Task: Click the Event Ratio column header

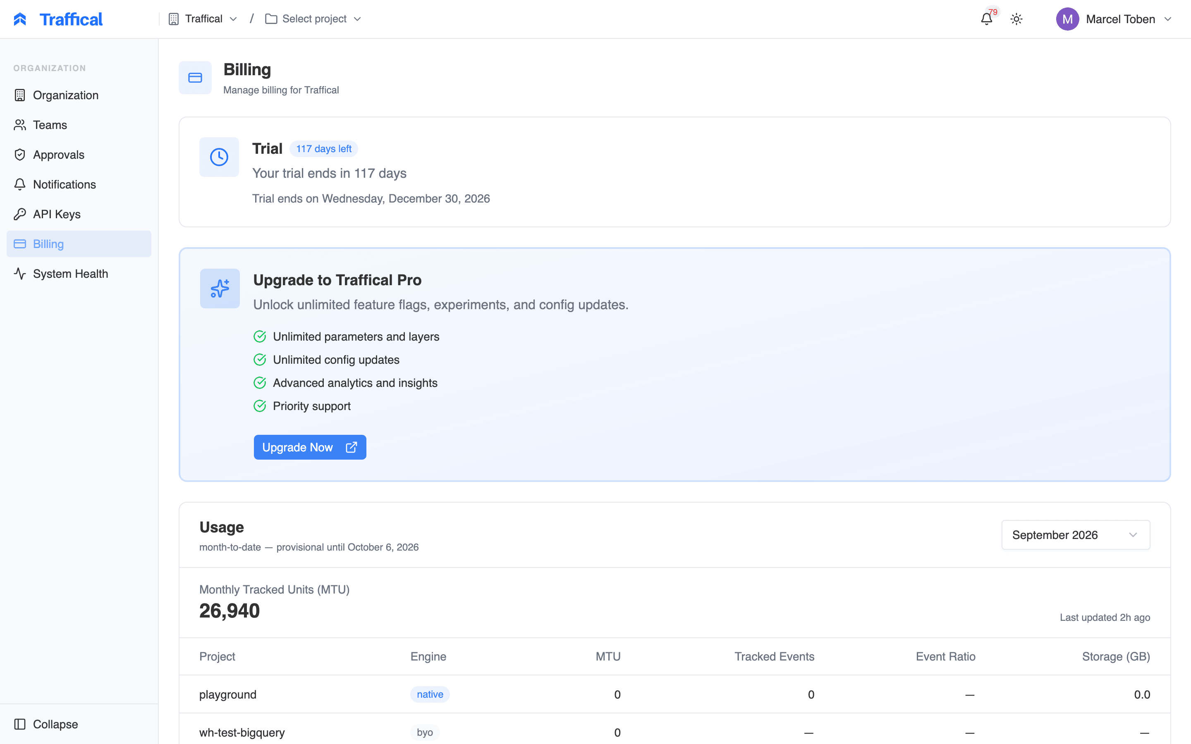Action: point(945,656)
